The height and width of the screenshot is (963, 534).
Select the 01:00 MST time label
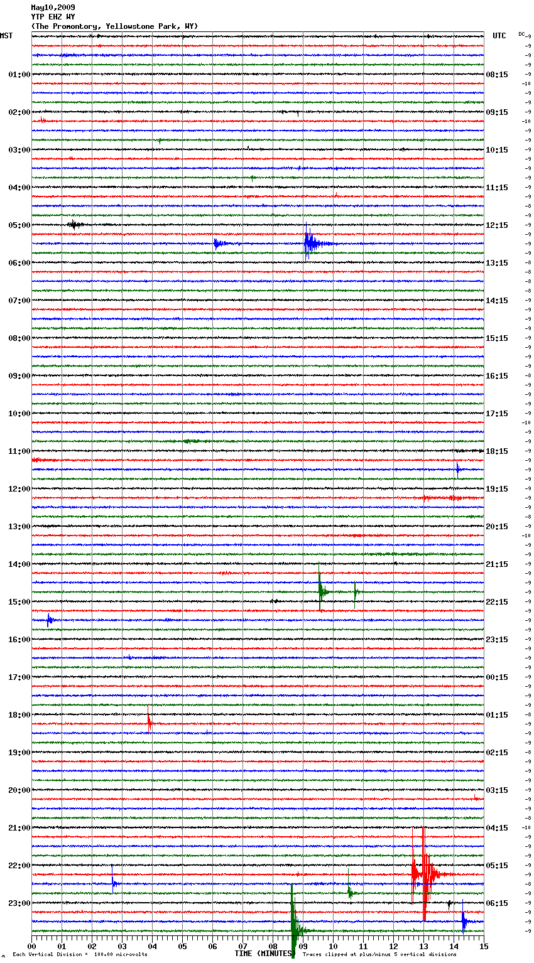pyautogui.click(x=19, y=75)
